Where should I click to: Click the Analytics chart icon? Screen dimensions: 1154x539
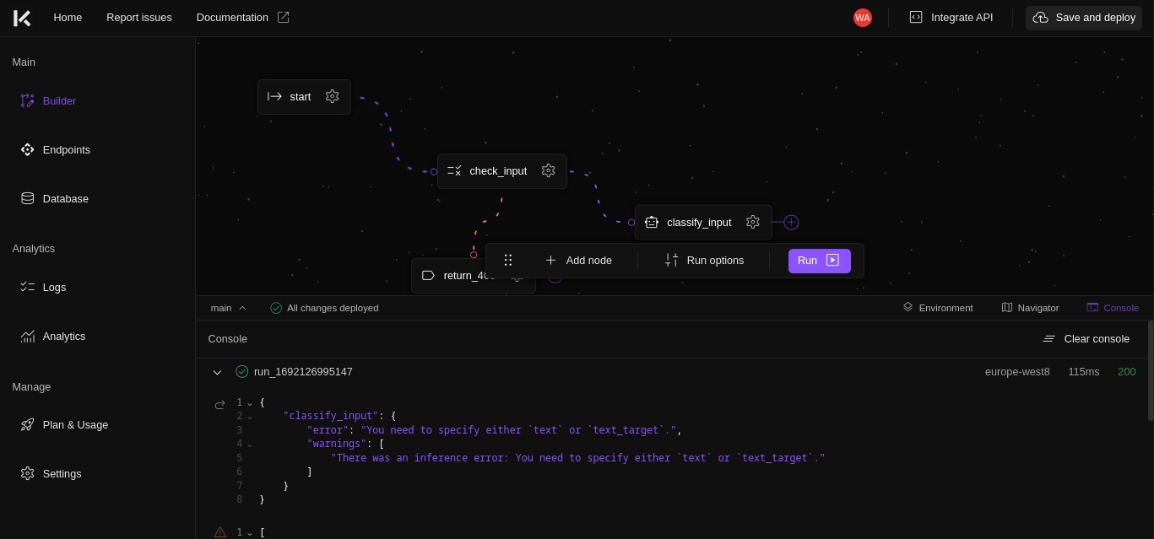(x=28, y=337)
